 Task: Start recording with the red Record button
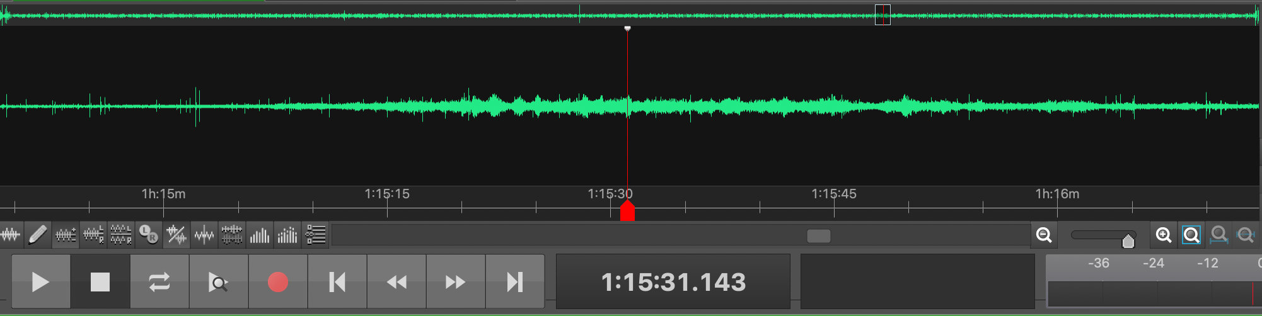click(x=278, y=282)
